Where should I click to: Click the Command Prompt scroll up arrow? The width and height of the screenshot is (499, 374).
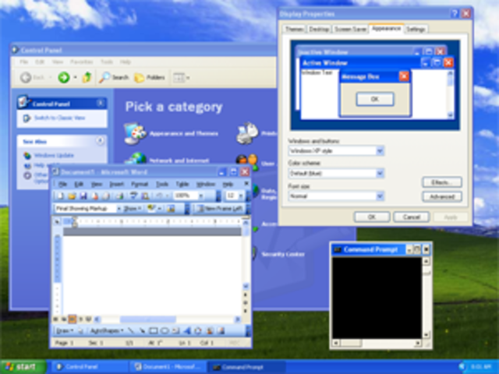coord(426,261)
